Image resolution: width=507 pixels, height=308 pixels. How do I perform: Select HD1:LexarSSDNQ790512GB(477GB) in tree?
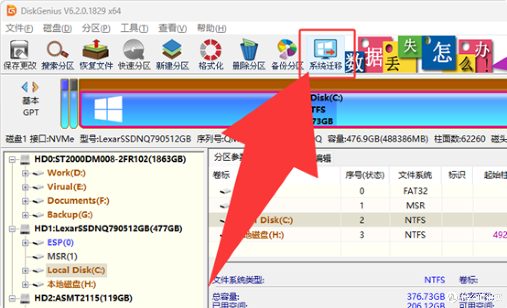point(108,229)
